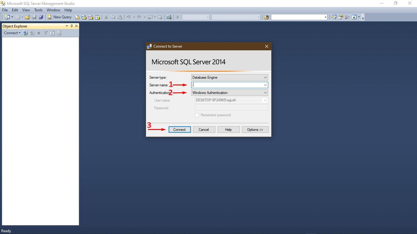Open the Toolbox wrench icon
This screenshot has width=417, height=234.
coord(347,17)
